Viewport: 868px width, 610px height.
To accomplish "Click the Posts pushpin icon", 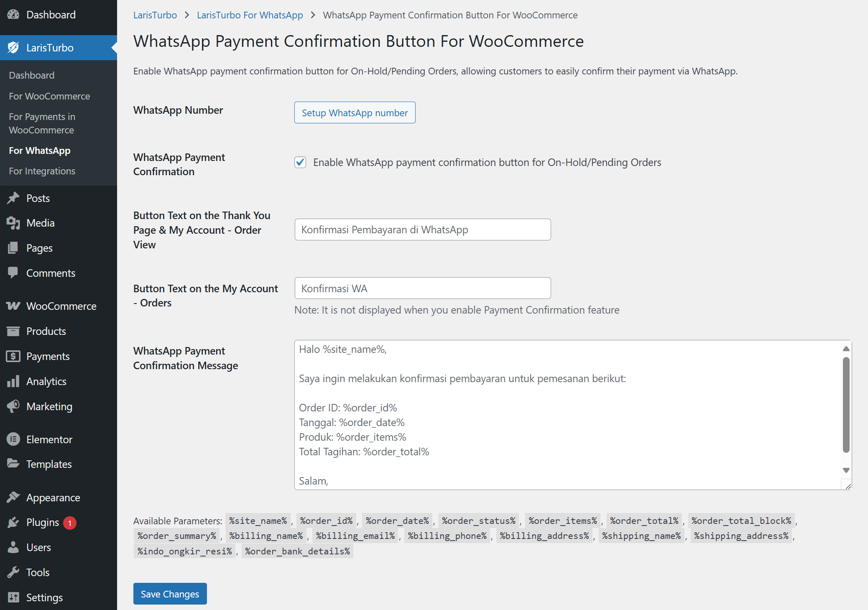I will (13, 198).
